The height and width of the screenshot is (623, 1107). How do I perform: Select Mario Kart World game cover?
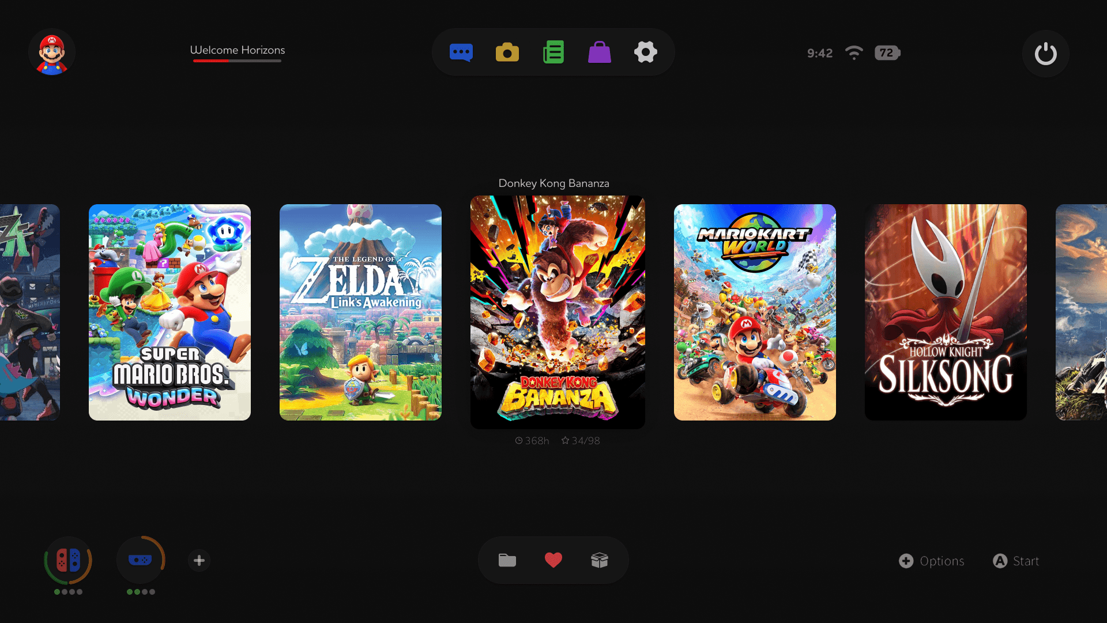[x=755, y=312]
